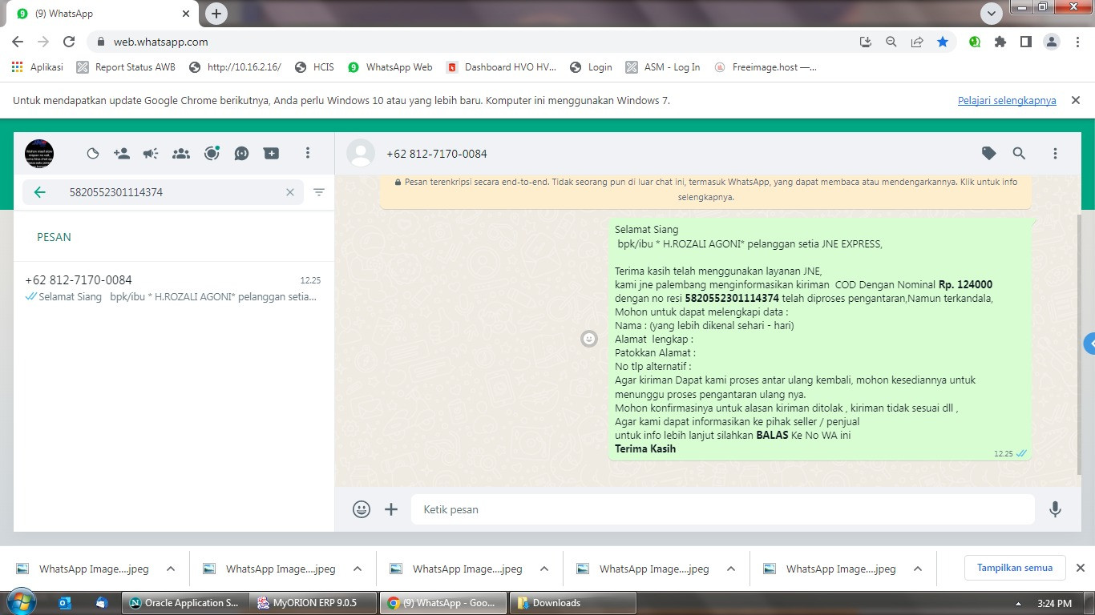Open the Chrome three-dot menu
Viewport: 1095px width, 615px height.
[x=1077, y=42]
